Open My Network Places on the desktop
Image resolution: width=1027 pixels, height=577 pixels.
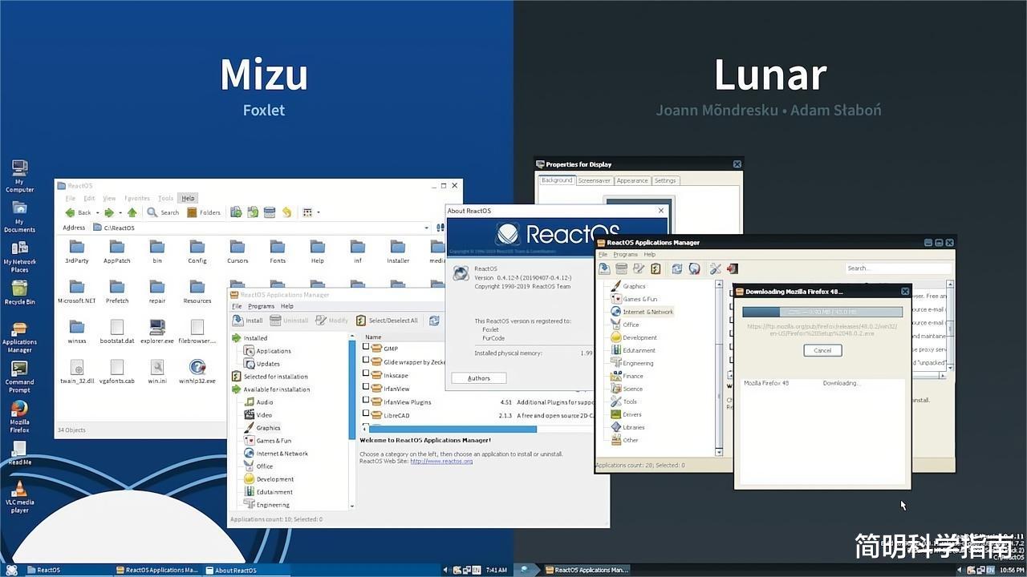coord(19,256)
